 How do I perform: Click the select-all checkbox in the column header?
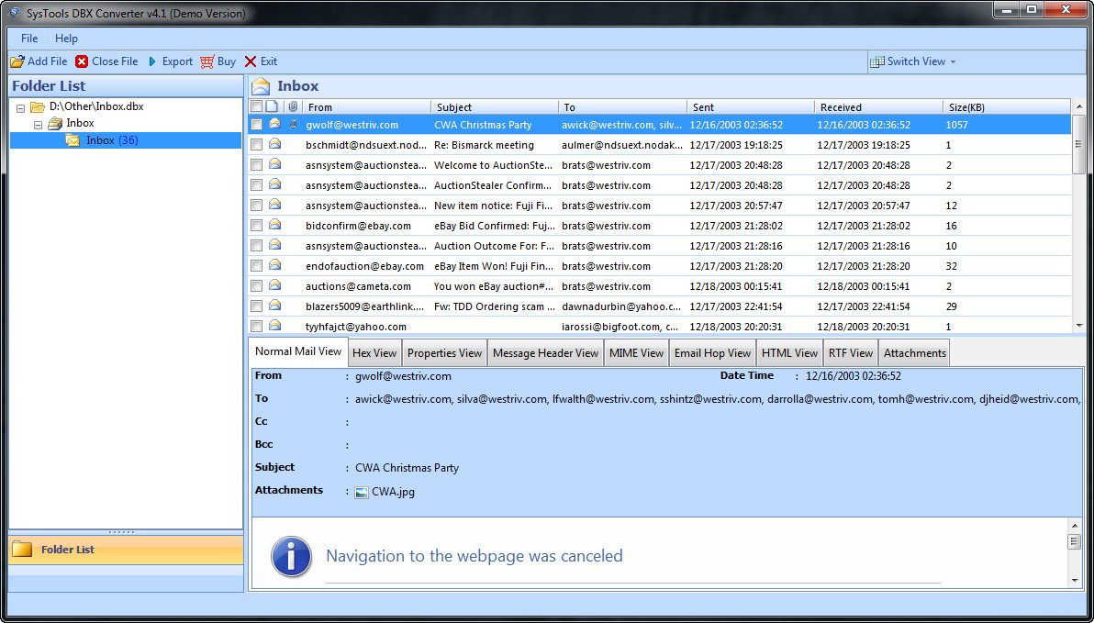[x=256, y=106]
